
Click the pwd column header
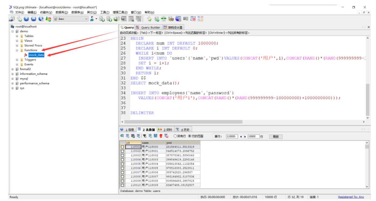pos(183,142)
